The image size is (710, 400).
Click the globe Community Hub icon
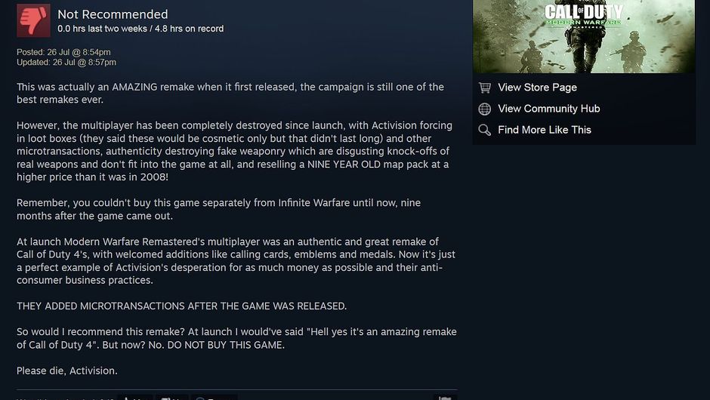pos(484,109)
